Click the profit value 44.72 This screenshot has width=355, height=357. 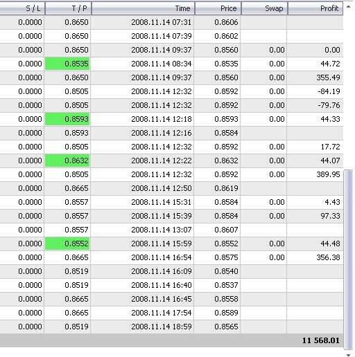tap(330, 64)
